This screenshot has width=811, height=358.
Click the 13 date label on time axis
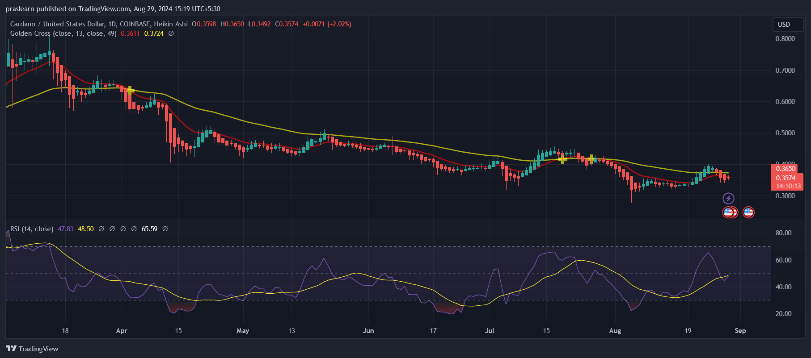point(291,331)
